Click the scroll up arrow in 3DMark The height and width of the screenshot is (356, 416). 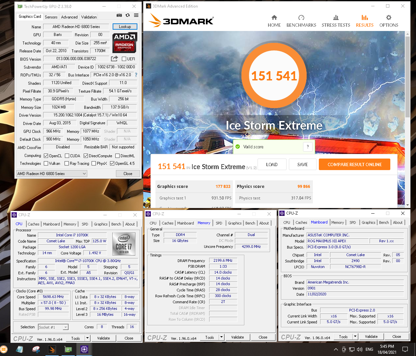tap(408, 34)
